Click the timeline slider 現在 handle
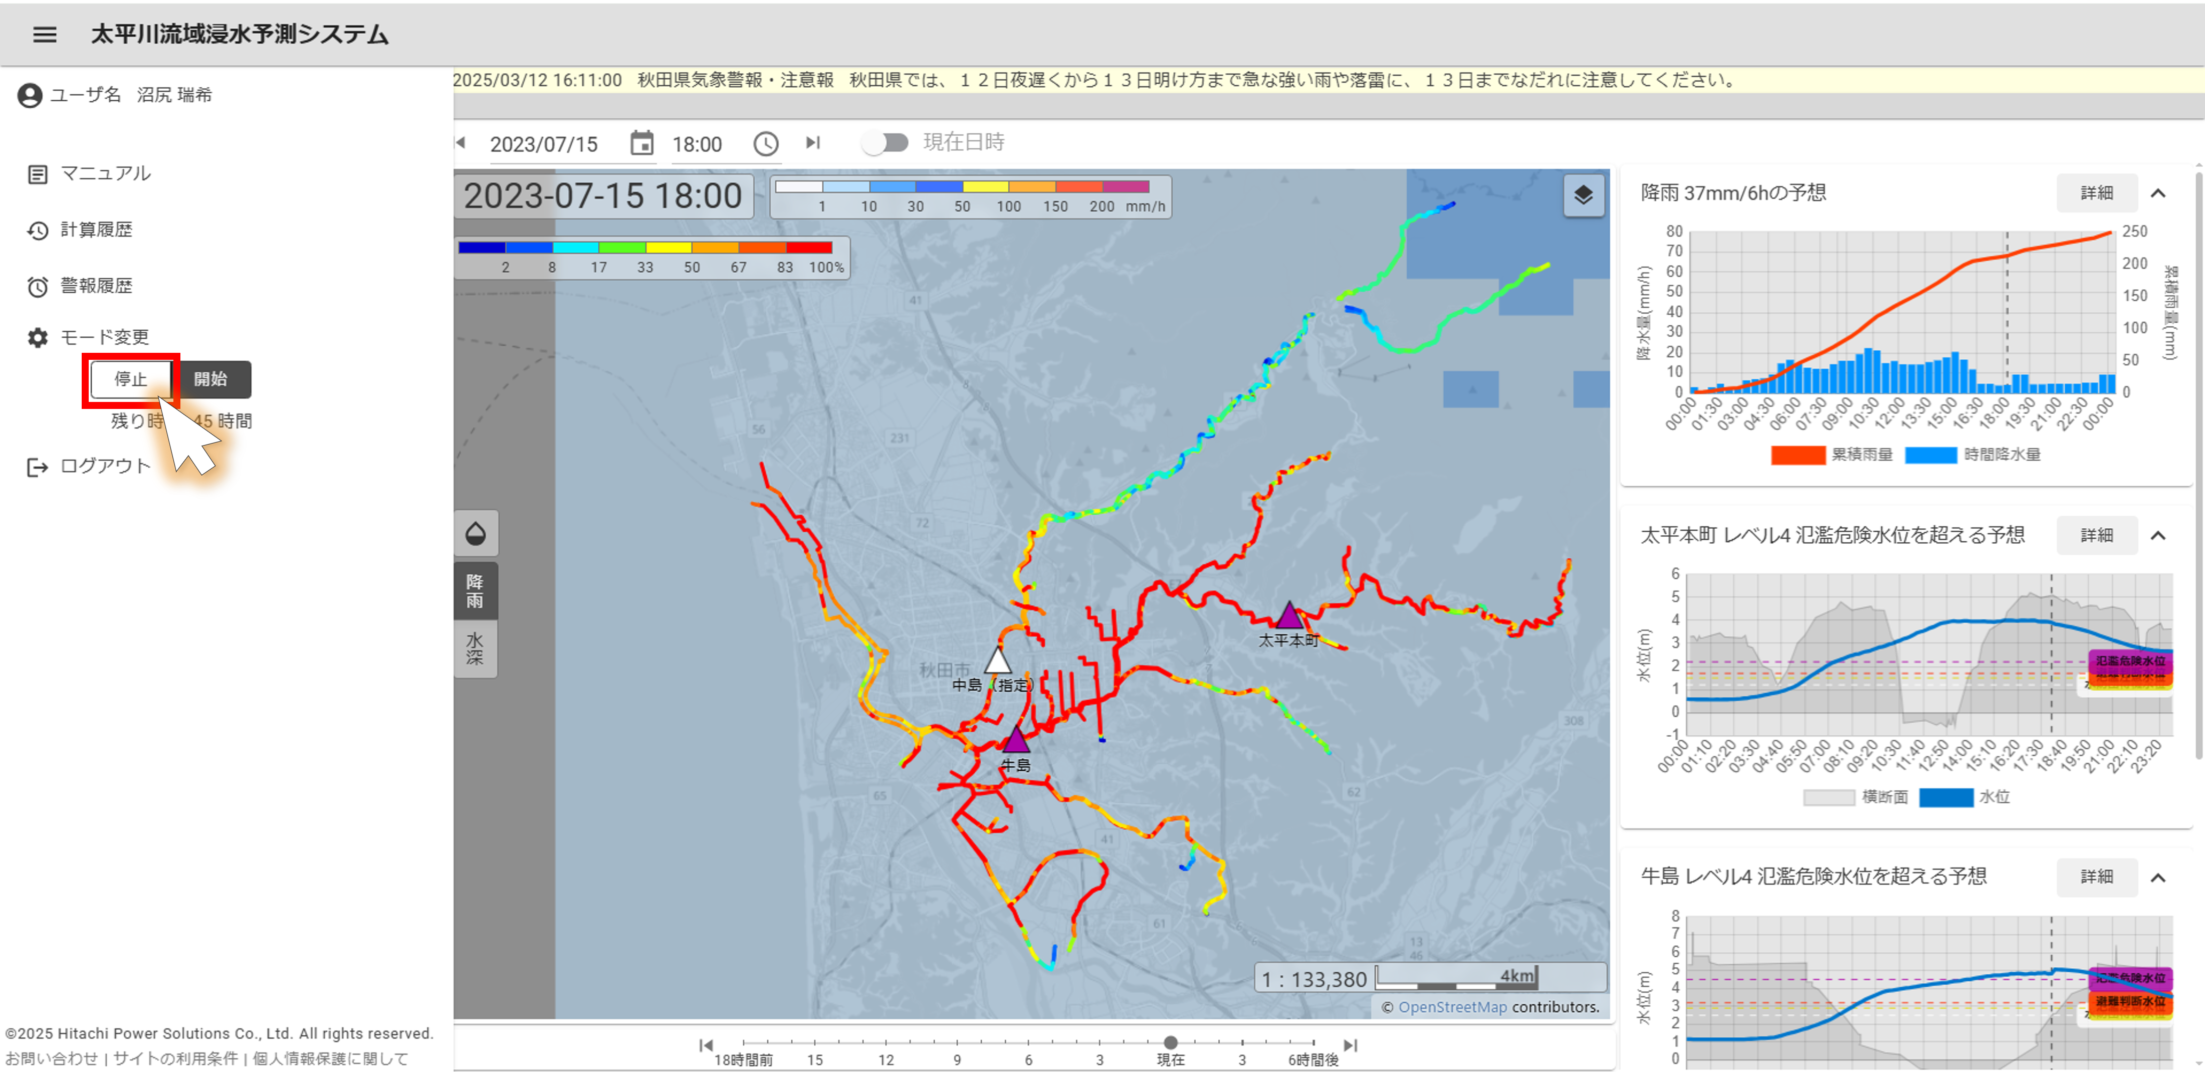 coord(1170,1042)
